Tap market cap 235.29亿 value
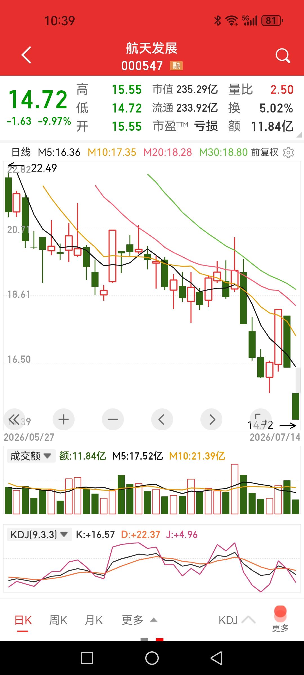The height and width of the screenshot is (675, 304). click(x=197, y=89)
